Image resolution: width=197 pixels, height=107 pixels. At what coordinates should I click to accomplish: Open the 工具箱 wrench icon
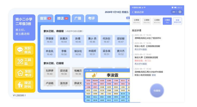tap(20, 61)
